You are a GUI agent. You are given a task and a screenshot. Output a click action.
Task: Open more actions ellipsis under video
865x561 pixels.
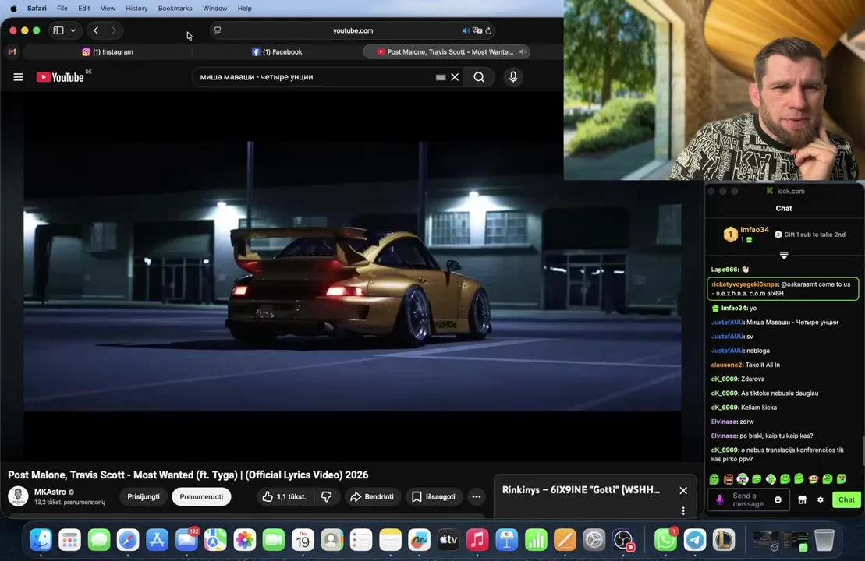pyautogui.click(x=476, y=496)
